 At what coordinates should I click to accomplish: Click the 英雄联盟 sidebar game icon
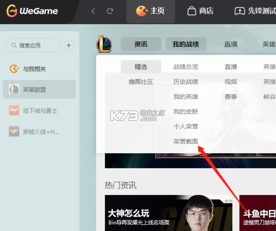pos(14,89)
